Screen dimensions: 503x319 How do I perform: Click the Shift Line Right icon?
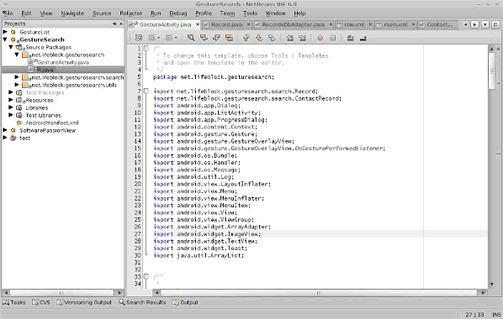point(302,38)
